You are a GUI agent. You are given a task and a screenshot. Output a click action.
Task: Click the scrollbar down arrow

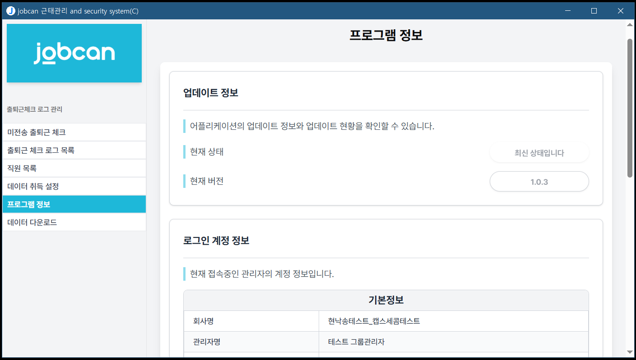(630, 352)
